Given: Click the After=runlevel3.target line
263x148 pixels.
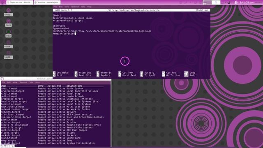Looking at the screenshot, I should click(x=67, y=21).
